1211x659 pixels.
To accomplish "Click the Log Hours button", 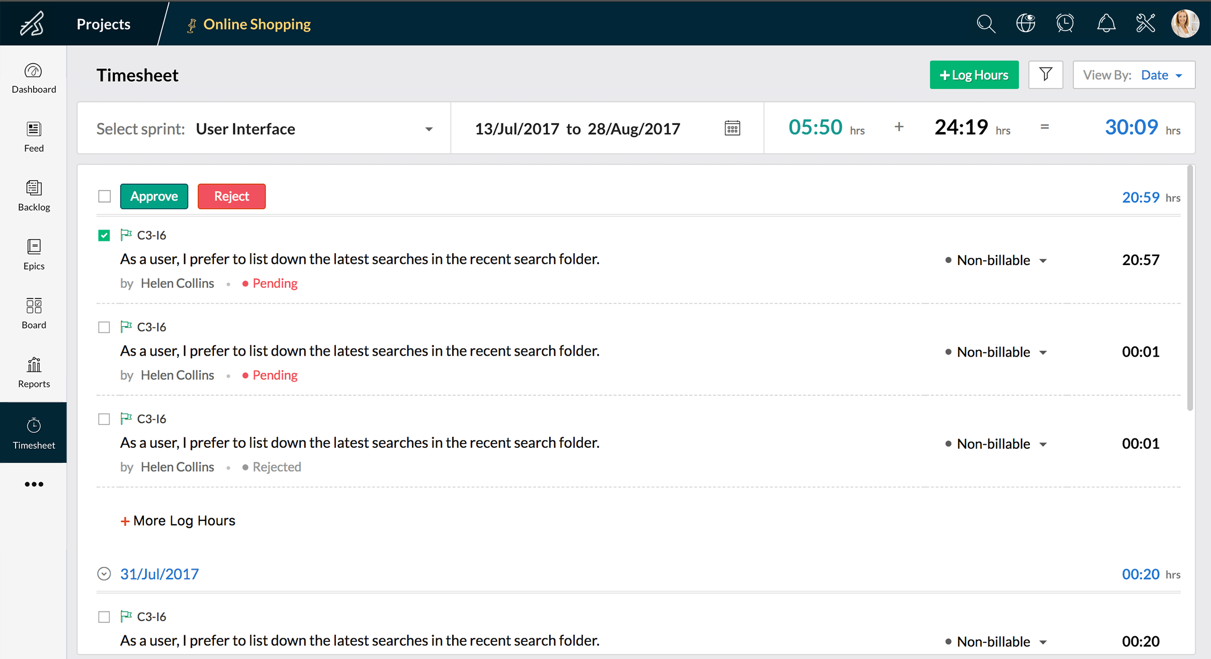I will click(974, 75).
